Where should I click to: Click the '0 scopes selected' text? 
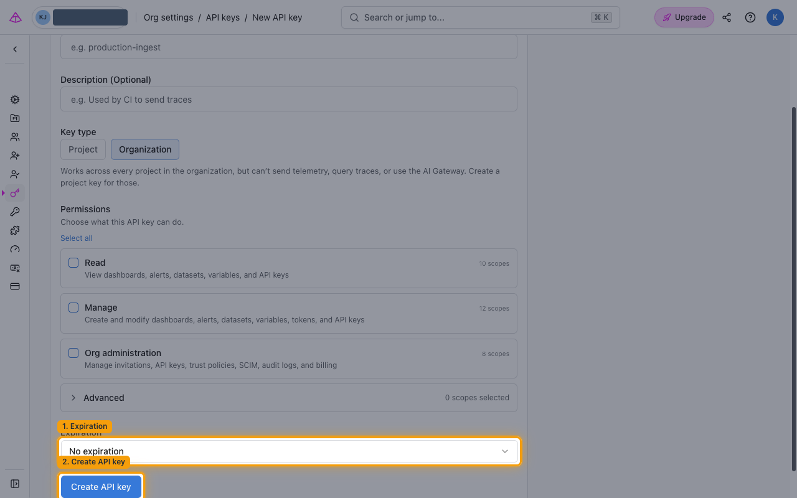tap(477, 398)
